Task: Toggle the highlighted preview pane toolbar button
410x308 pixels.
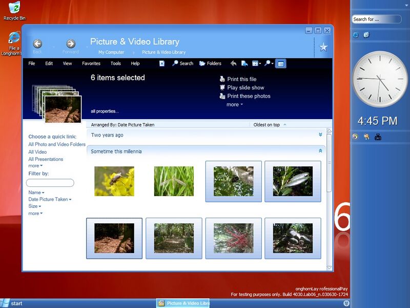Action: click(280, 64)
